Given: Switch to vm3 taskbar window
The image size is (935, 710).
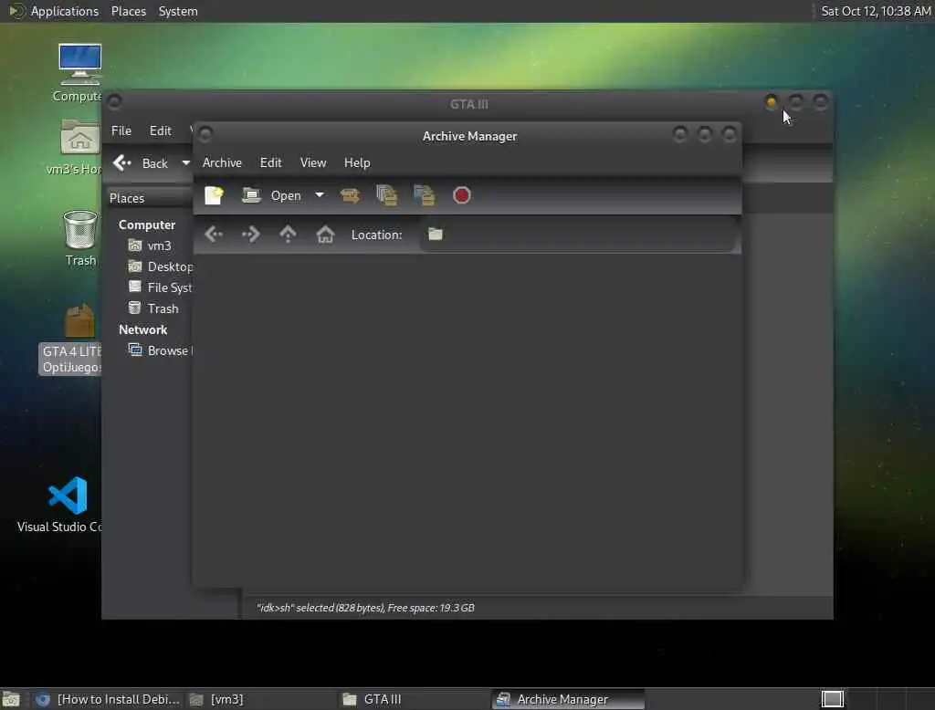Looking at the screenshot, I should (x=259, y=699).
